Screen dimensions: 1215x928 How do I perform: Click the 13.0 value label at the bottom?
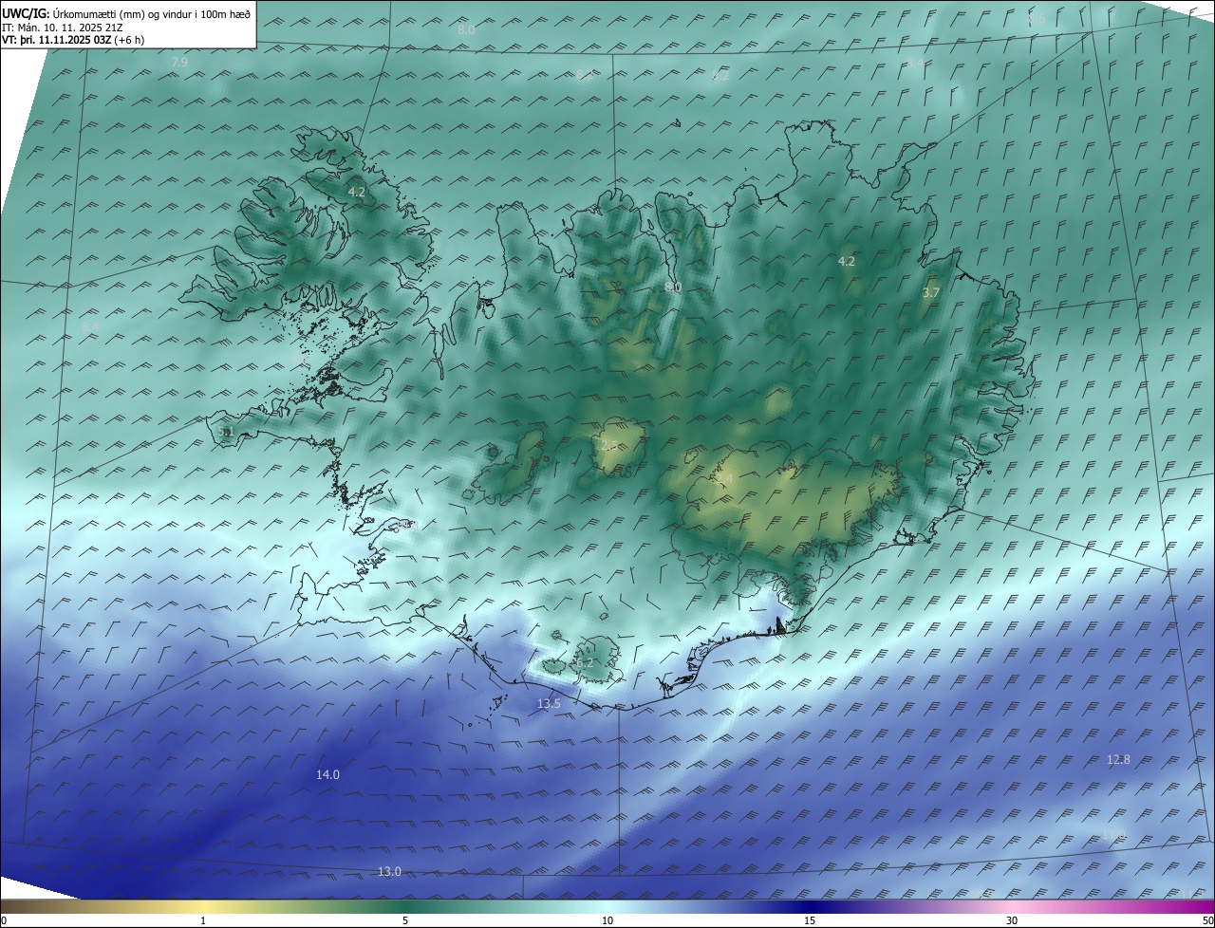click(x=389, y=872)
